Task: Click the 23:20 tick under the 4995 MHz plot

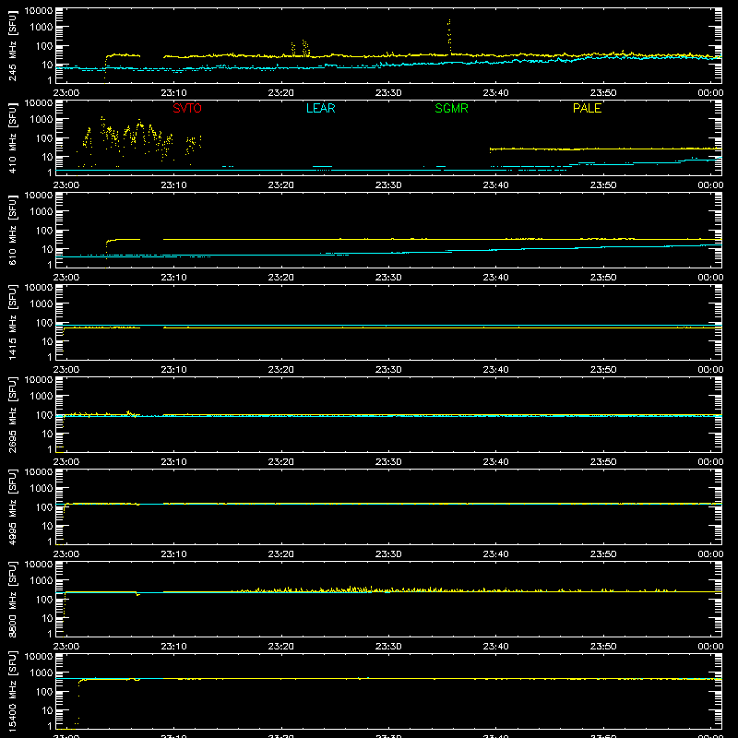Action: click(x=281, y=554)
